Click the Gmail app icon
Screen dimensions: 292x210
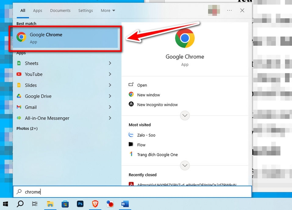click(19, 107)
